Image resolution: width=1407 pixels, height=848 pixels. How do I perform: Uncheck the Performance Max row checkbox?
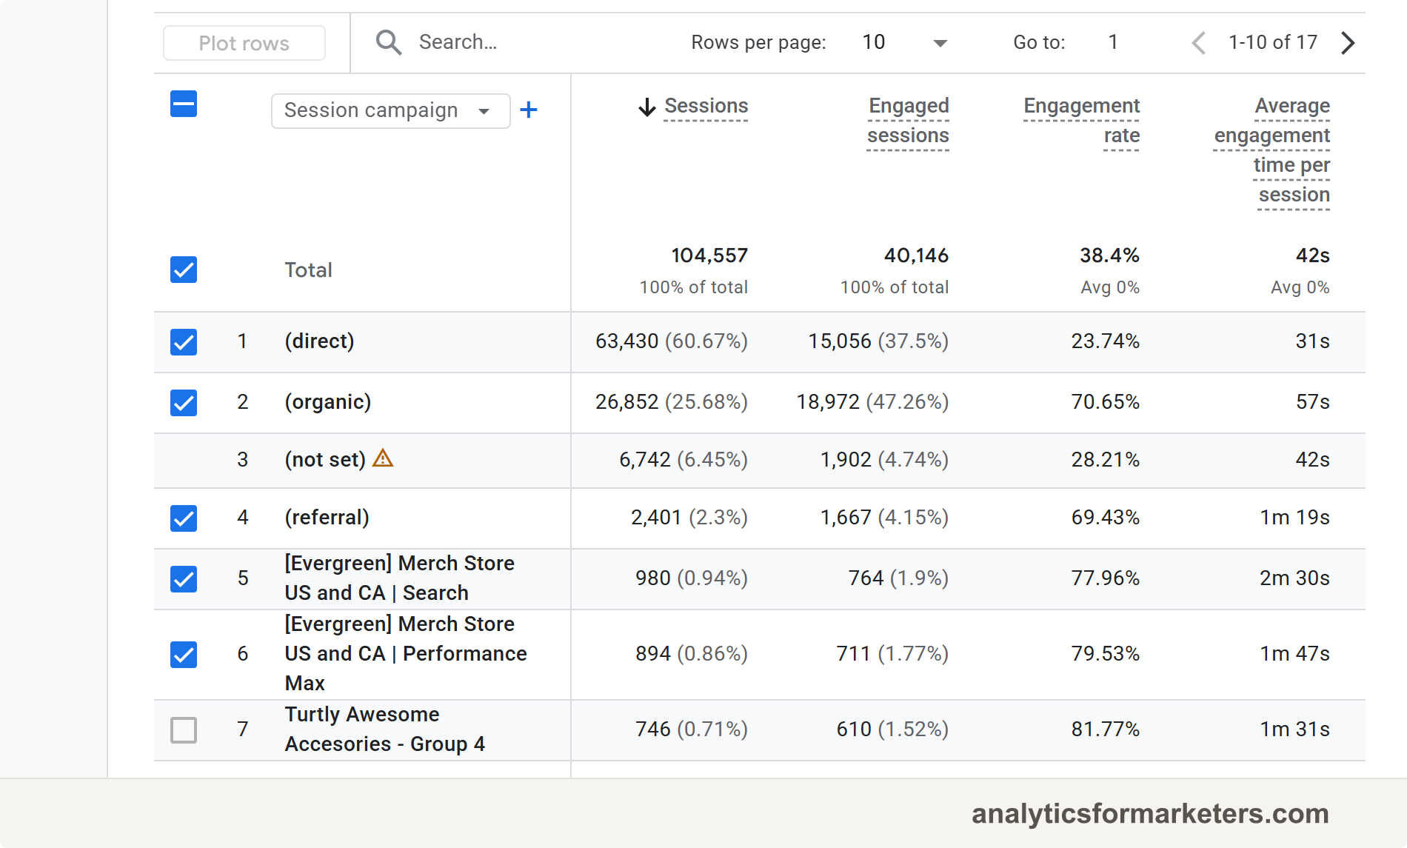(184, 655)
